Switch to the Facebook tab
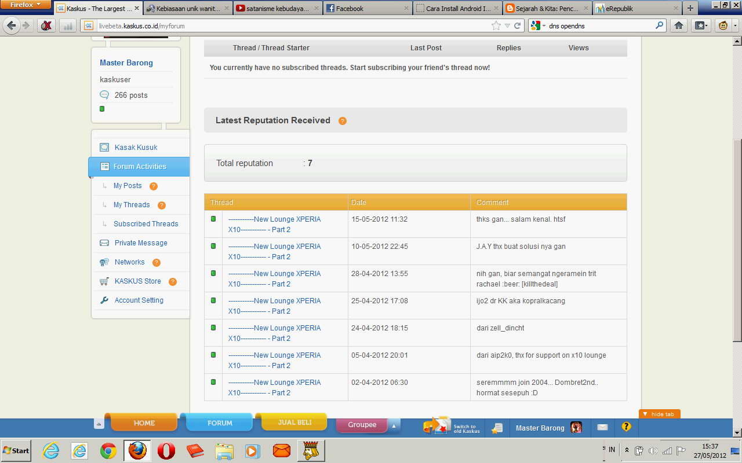This screenshot has height=463, width=742. point(367,9)
